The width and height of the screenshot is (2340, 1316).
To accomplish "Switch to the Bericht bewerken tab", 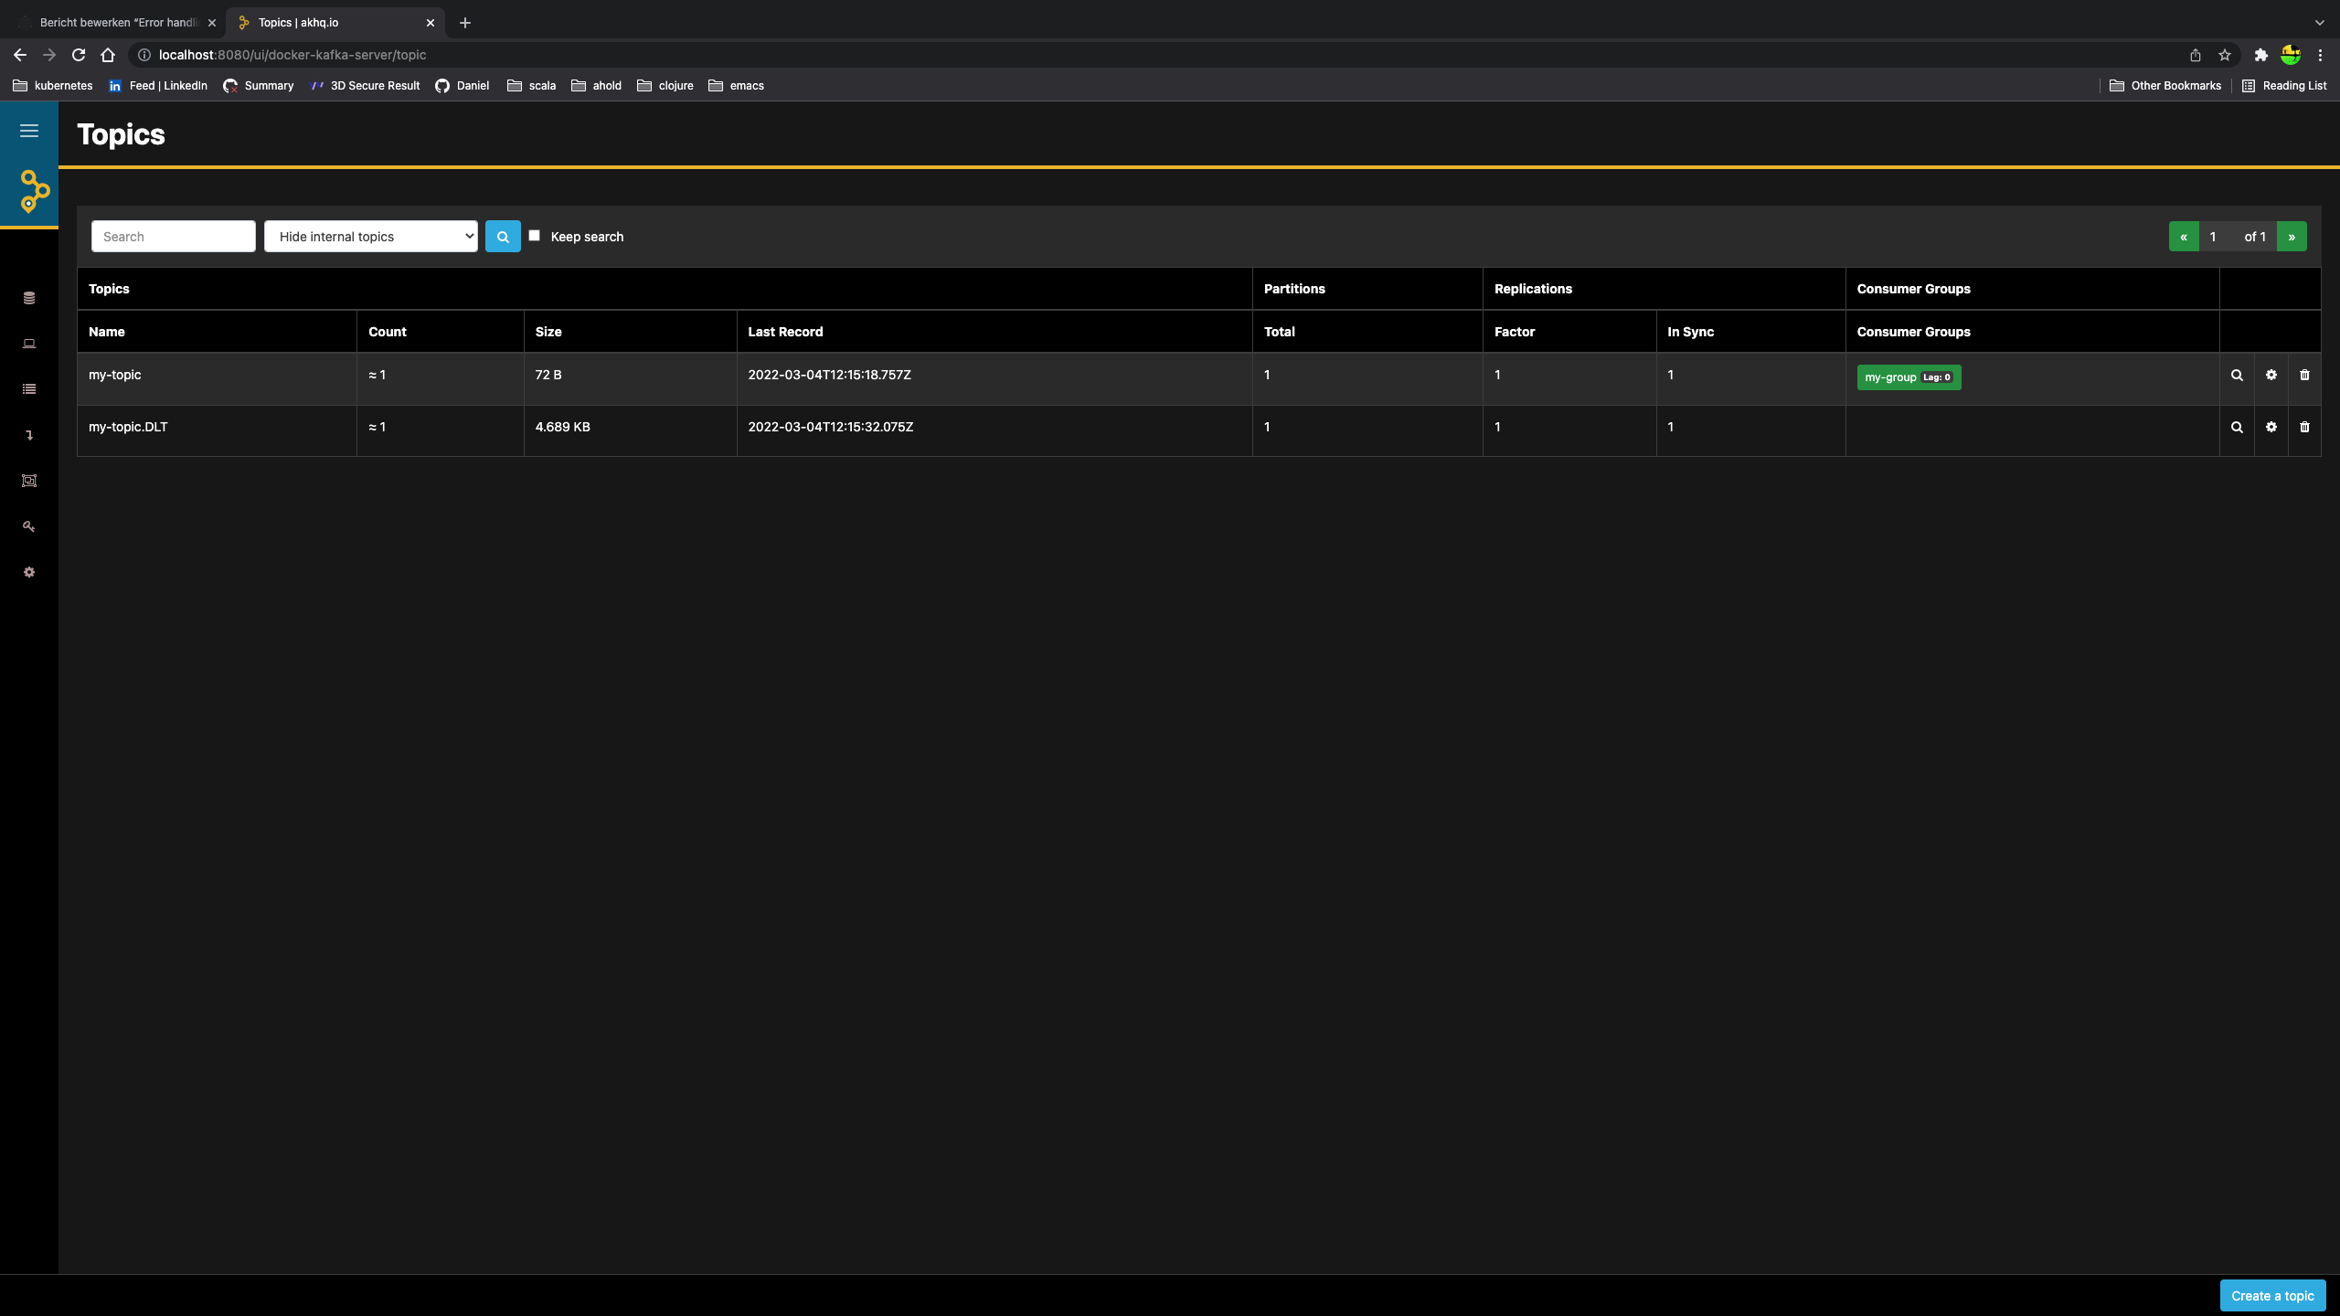I will click(117, 23).
